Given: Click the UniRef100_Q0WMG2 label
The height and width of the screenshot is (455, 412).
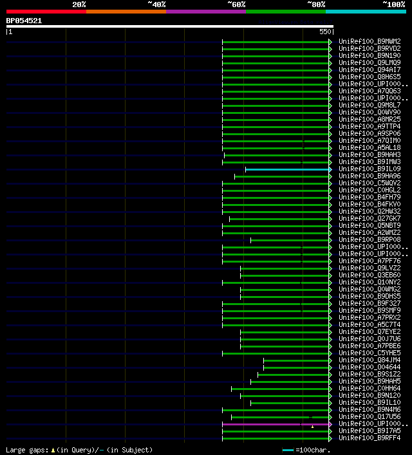Looking at the screenshot, I should point(370,290).
